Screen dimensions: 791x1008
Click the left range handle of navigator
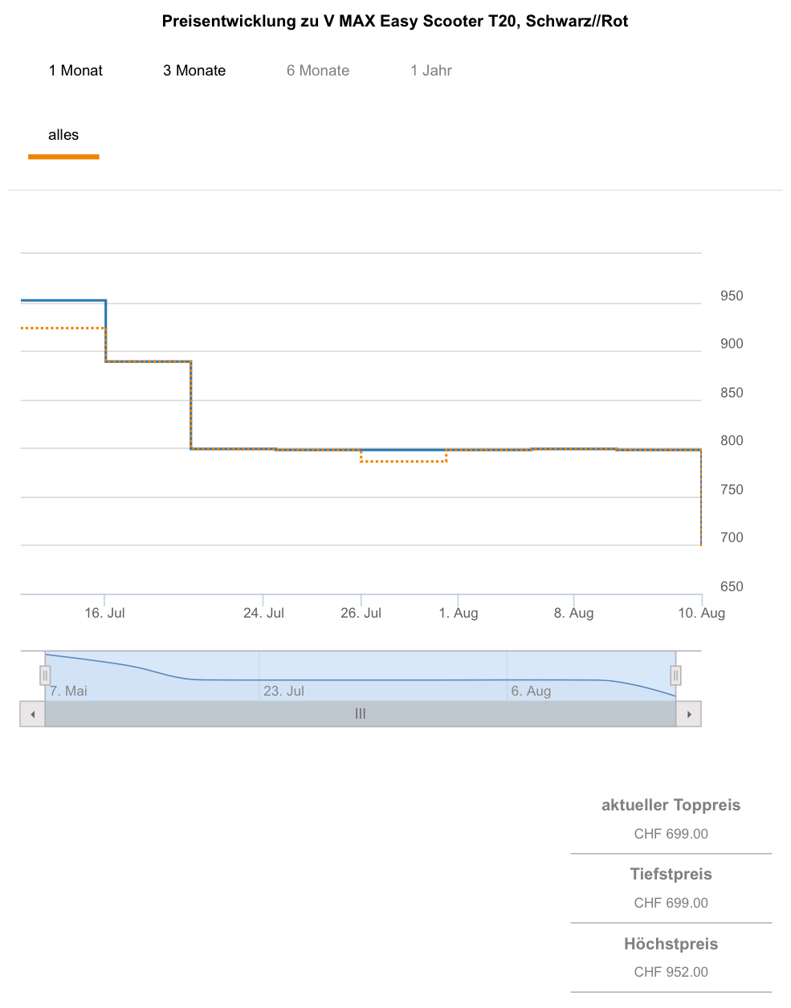(45, 675)
